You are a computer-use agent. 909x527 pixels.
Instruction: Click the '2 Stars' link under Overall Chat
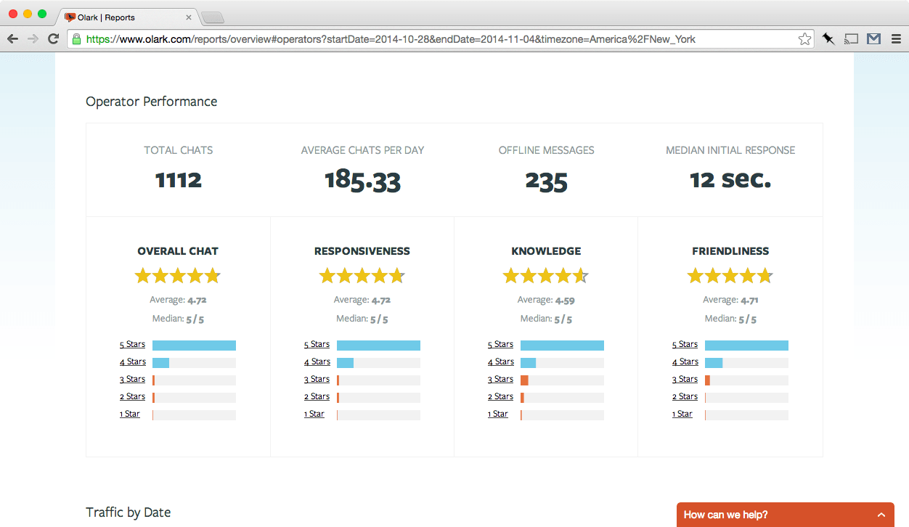pyautogui.click(x=132, y=396)
